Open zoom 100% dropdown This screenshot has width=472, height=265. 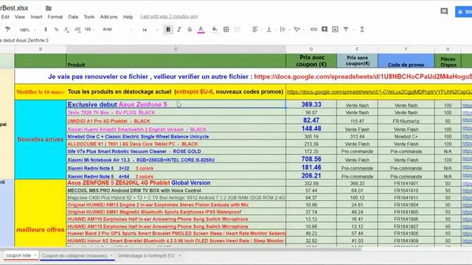click(x=27, y=29)
